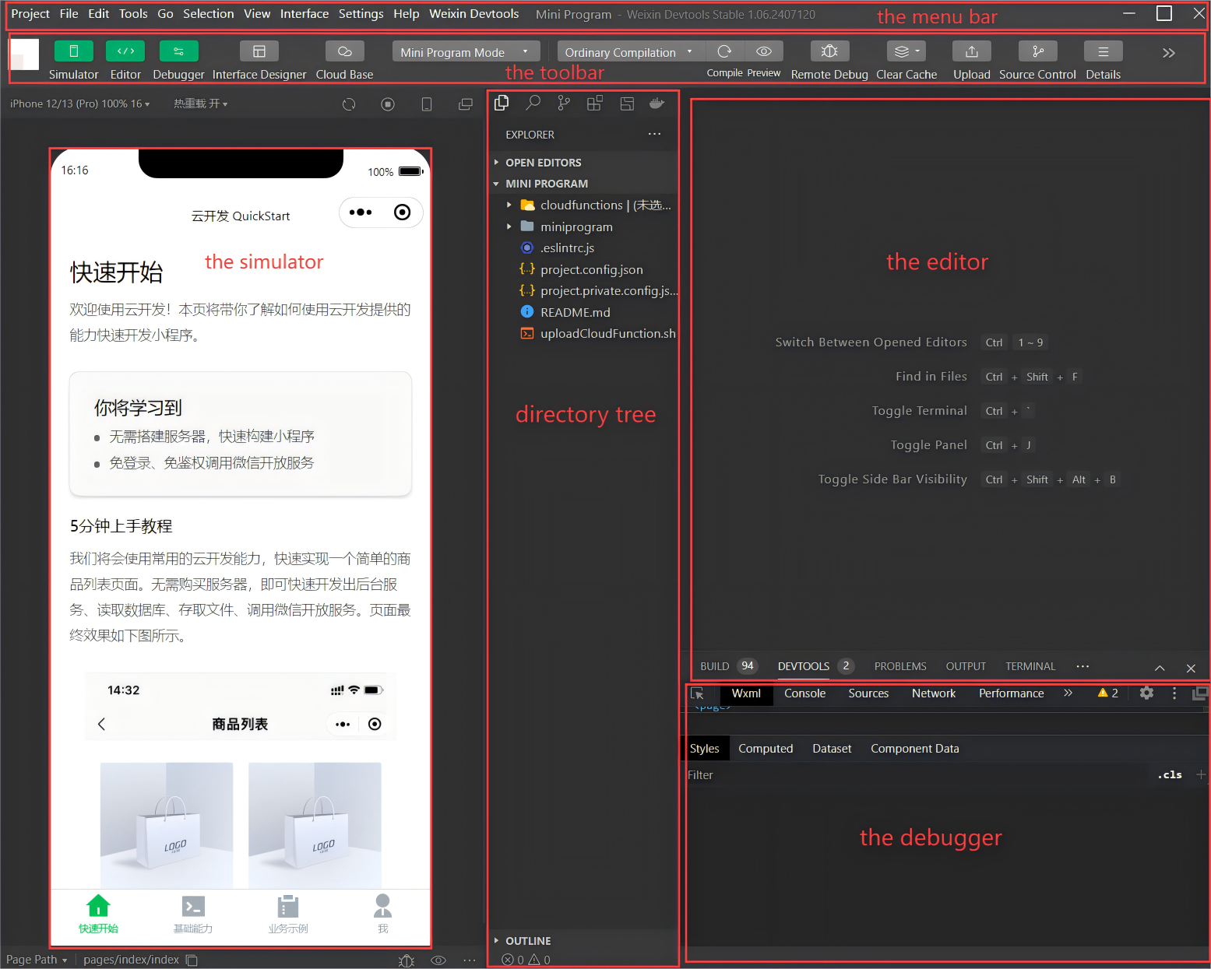Open the sidebar search icon
The width and height of the screenshot is (1211, 969).
tap(533, 103)
